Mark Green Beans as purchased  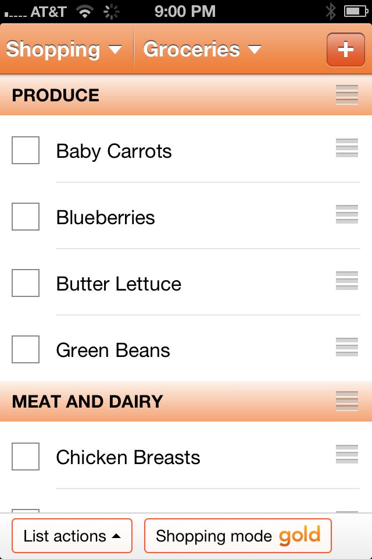point(26,349)
